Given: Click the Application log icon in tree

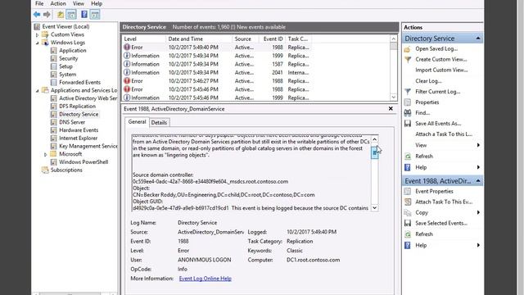Looking at the screenshot, I should coord(53,51).
